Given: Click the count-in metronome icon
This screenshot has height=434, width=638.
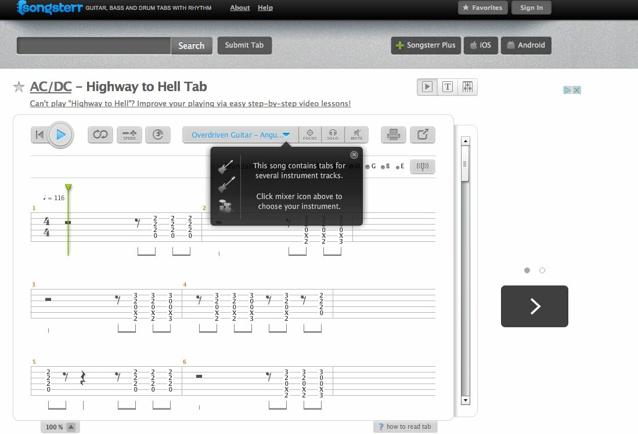Looking at the screenshot, I should click(158, 135).
